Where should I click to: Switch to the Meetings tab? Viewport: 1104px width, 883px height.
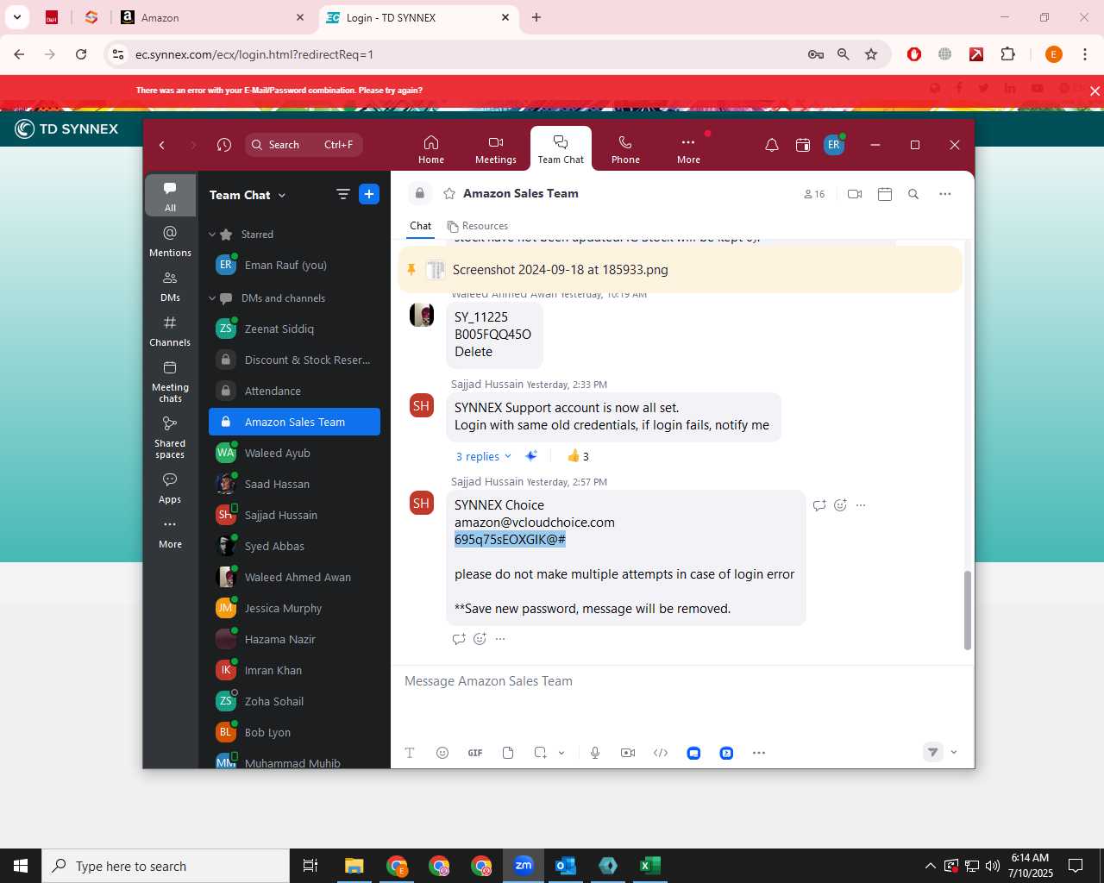tap(495, 148)
